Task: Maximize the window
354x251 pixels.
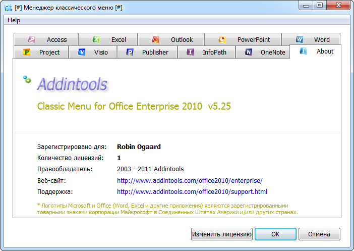Action: pyautogui.click(x=320, y=6)
